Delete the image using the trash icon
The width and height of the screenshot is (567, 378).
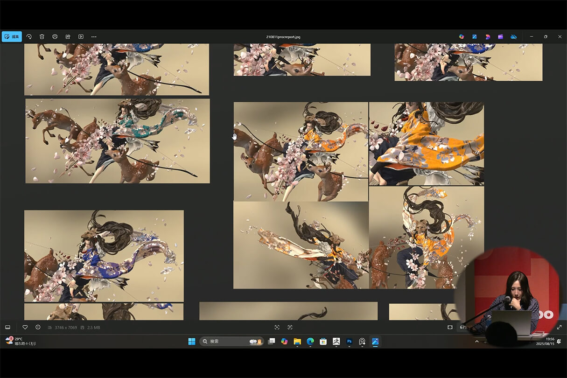[x=42, y=36]
